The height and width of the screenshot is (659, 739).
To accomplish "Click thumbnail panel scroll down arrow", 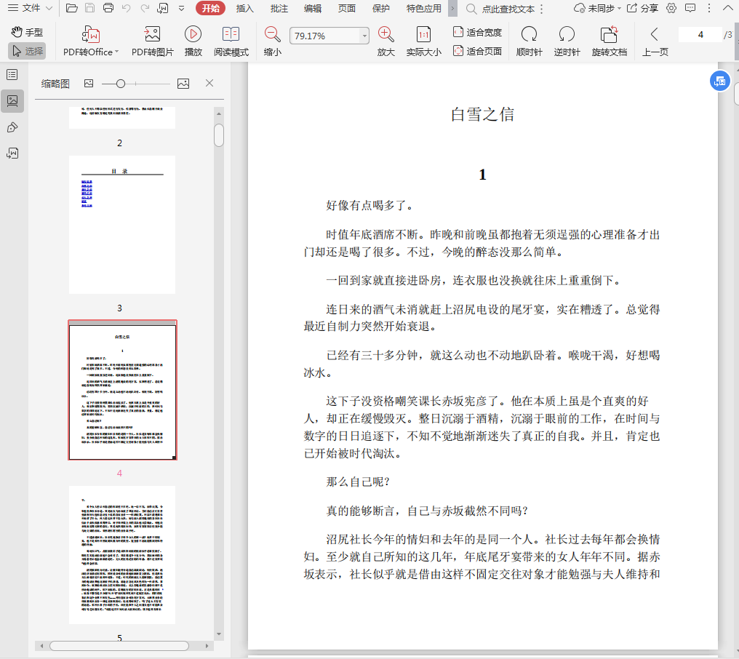I will point(219,634).
